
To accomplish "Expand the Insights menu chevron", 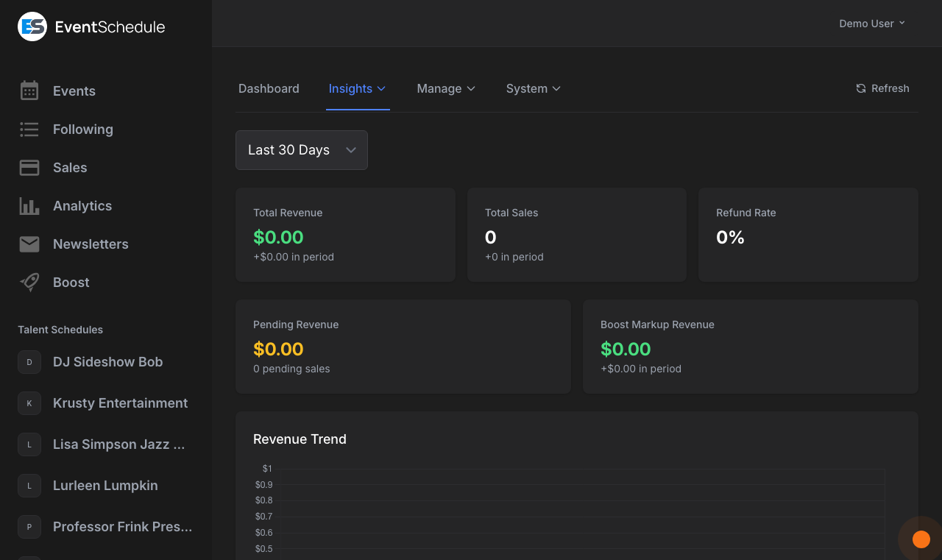I will coord(381,88).
